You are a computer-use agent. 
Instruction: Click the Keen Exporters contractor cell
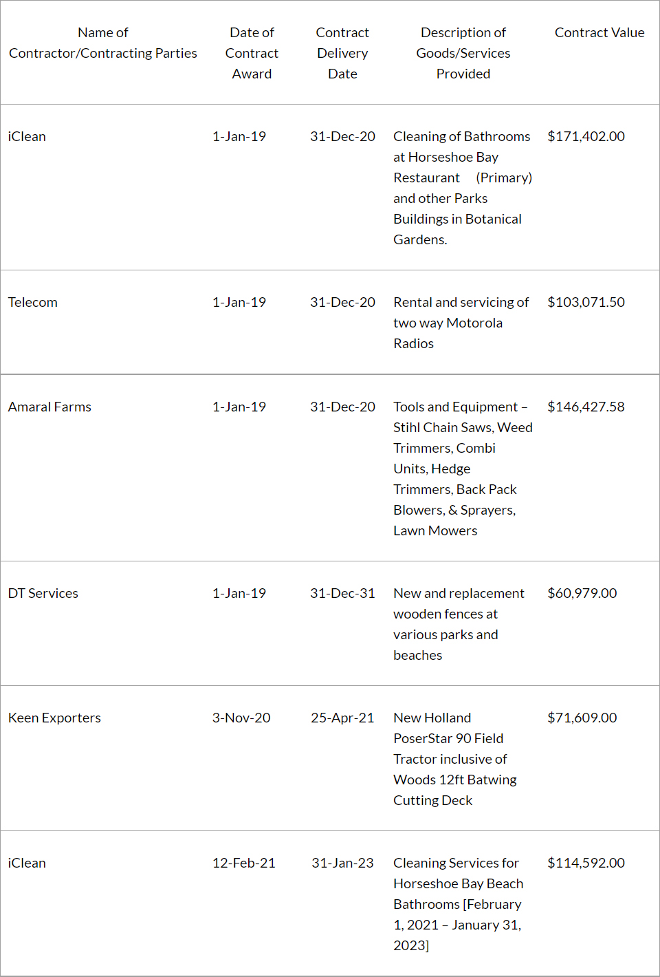point(54,718)
